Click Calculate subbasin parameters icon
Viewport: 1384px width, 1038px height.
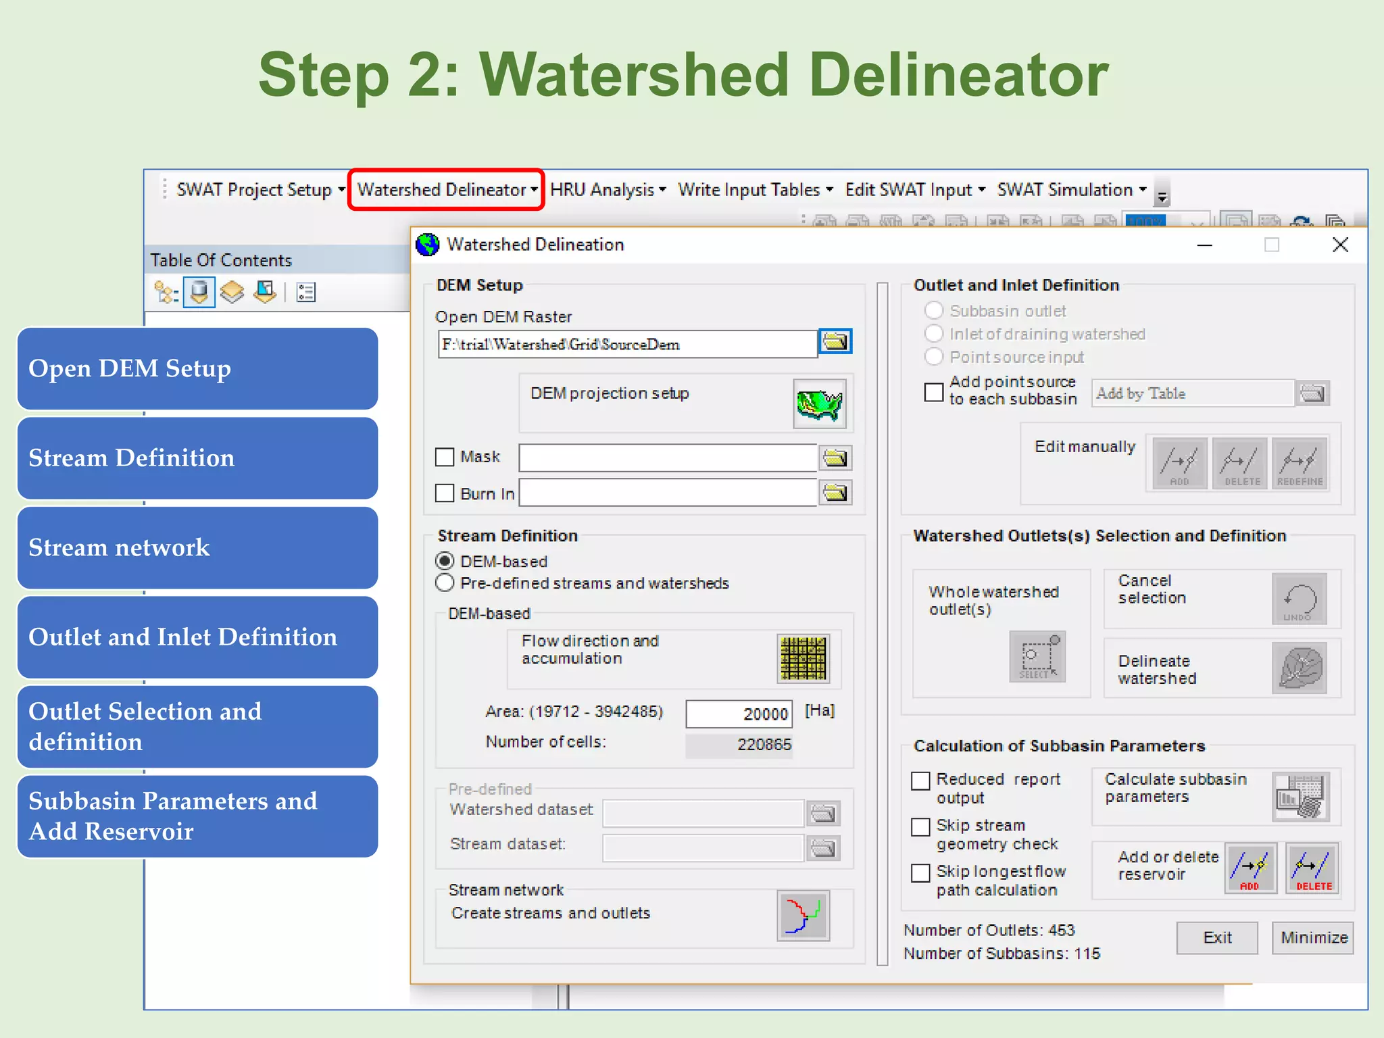[1301, 797]
